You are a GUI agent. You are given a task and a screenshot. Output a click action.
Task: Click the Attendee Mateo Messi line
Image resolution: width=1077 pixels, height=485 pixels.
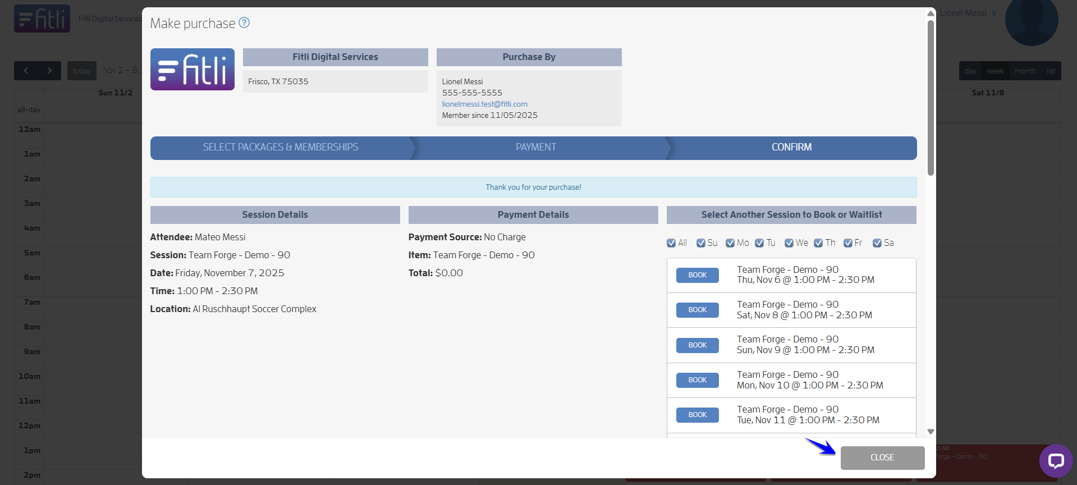(198, 237)
